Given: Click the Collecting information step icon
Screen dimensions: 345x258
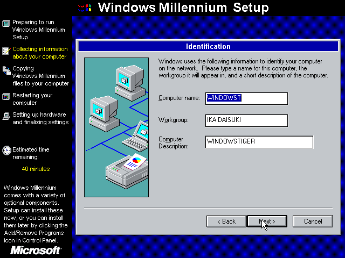Looking at the screenshot, I should point(6,51).
